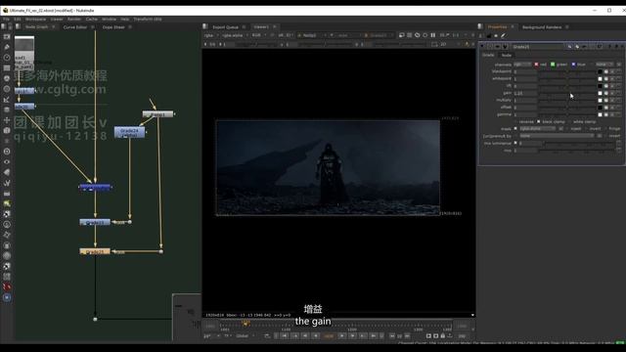Viewport: 626px width, 352px height.
Task: Open the mask rgba.alpha dropdown
Action: coord(537,129)
